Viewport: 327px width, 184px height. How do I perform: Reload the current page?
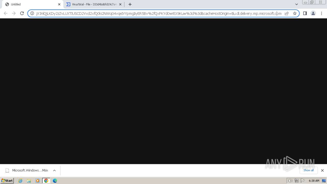[x=22, y=13]
